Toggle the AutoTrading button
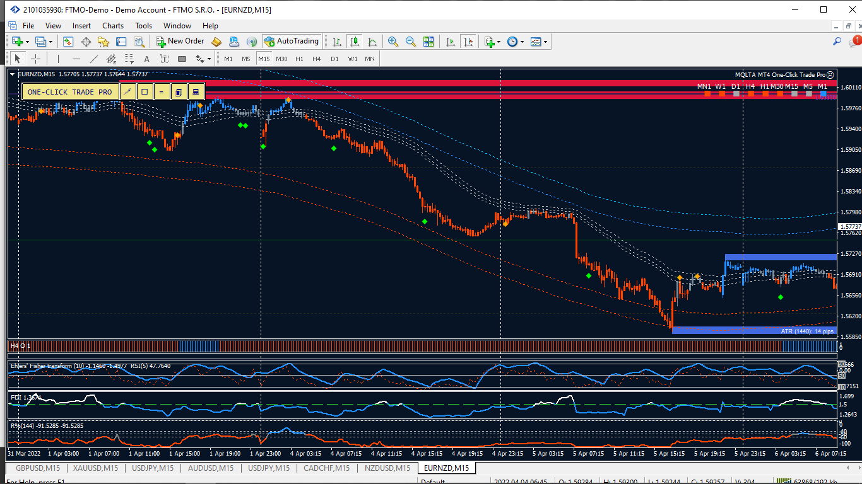This screenshot has height=484, width=862. tap(292, 42)
